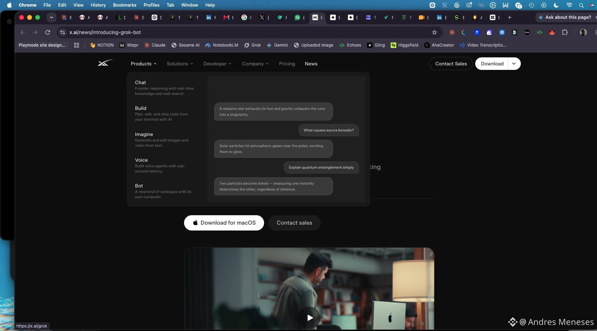Open the AhaCreator bookmark
This screenshot has width=597, height=331.
(x=439, y=45)
